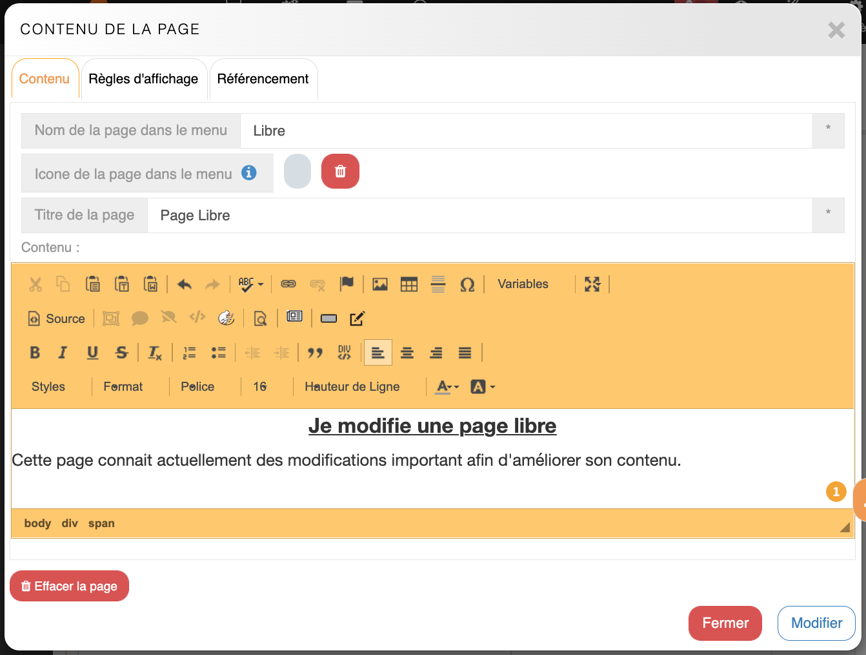Expand the Hauteur de Ligne dropdown
This screenshot has height=655, width=866.
(x=352, y=387)
